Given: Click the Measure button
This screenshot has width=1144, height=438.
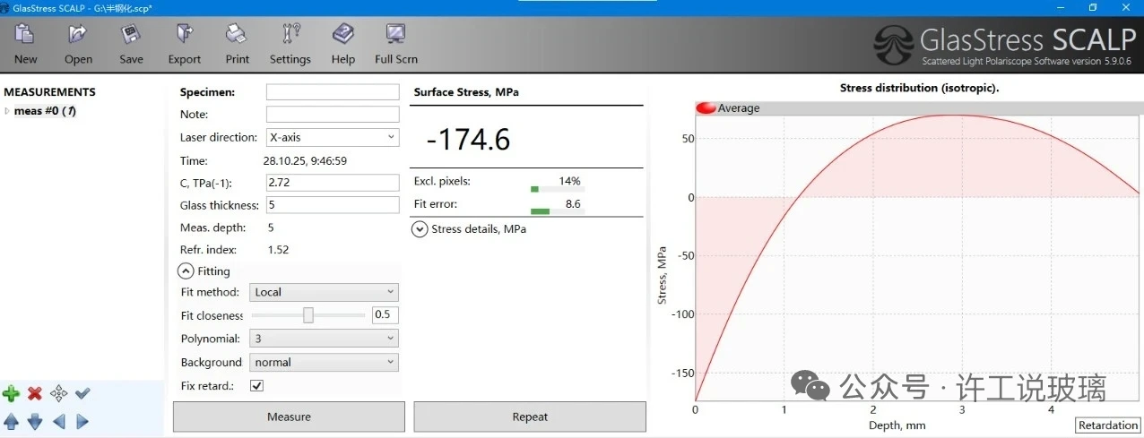Looking at the screenshot, I should coord(289,417).
